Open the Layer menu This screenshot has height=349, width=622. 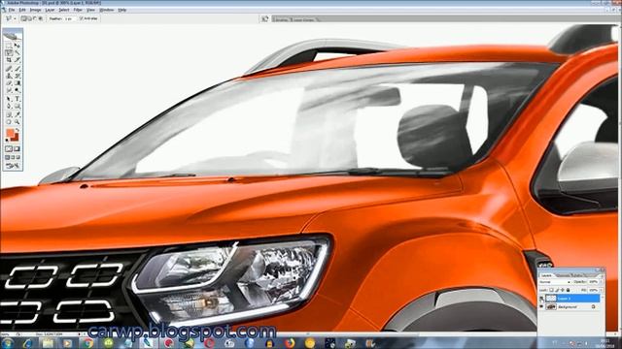click(50, 10)
